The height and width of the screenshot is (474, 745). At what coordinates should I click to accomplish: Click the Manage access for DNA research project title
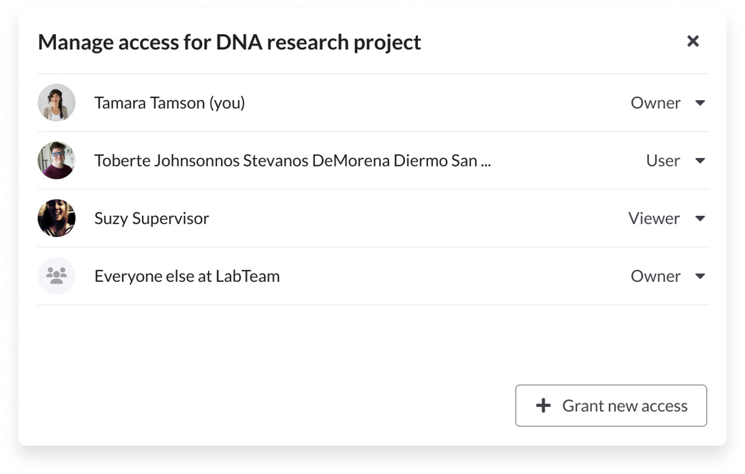[x=230, y=42]
